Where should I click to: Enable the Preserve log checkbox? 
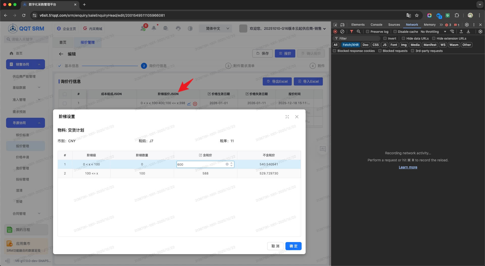[x=368, y=32]
